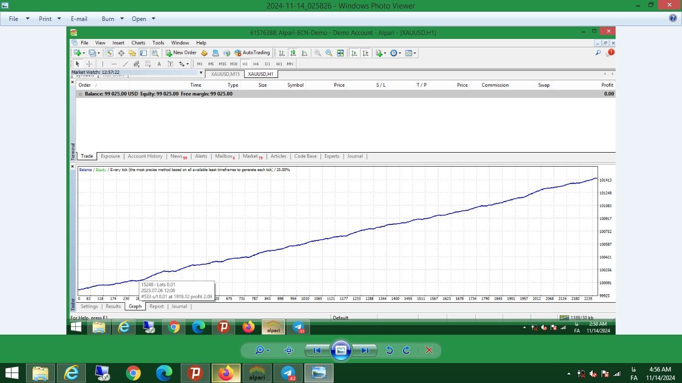This screenshot has width=682, height=383.
Task: Open MetaTrader Help menu
Action: pyautogui.click(x=201, y=43)
